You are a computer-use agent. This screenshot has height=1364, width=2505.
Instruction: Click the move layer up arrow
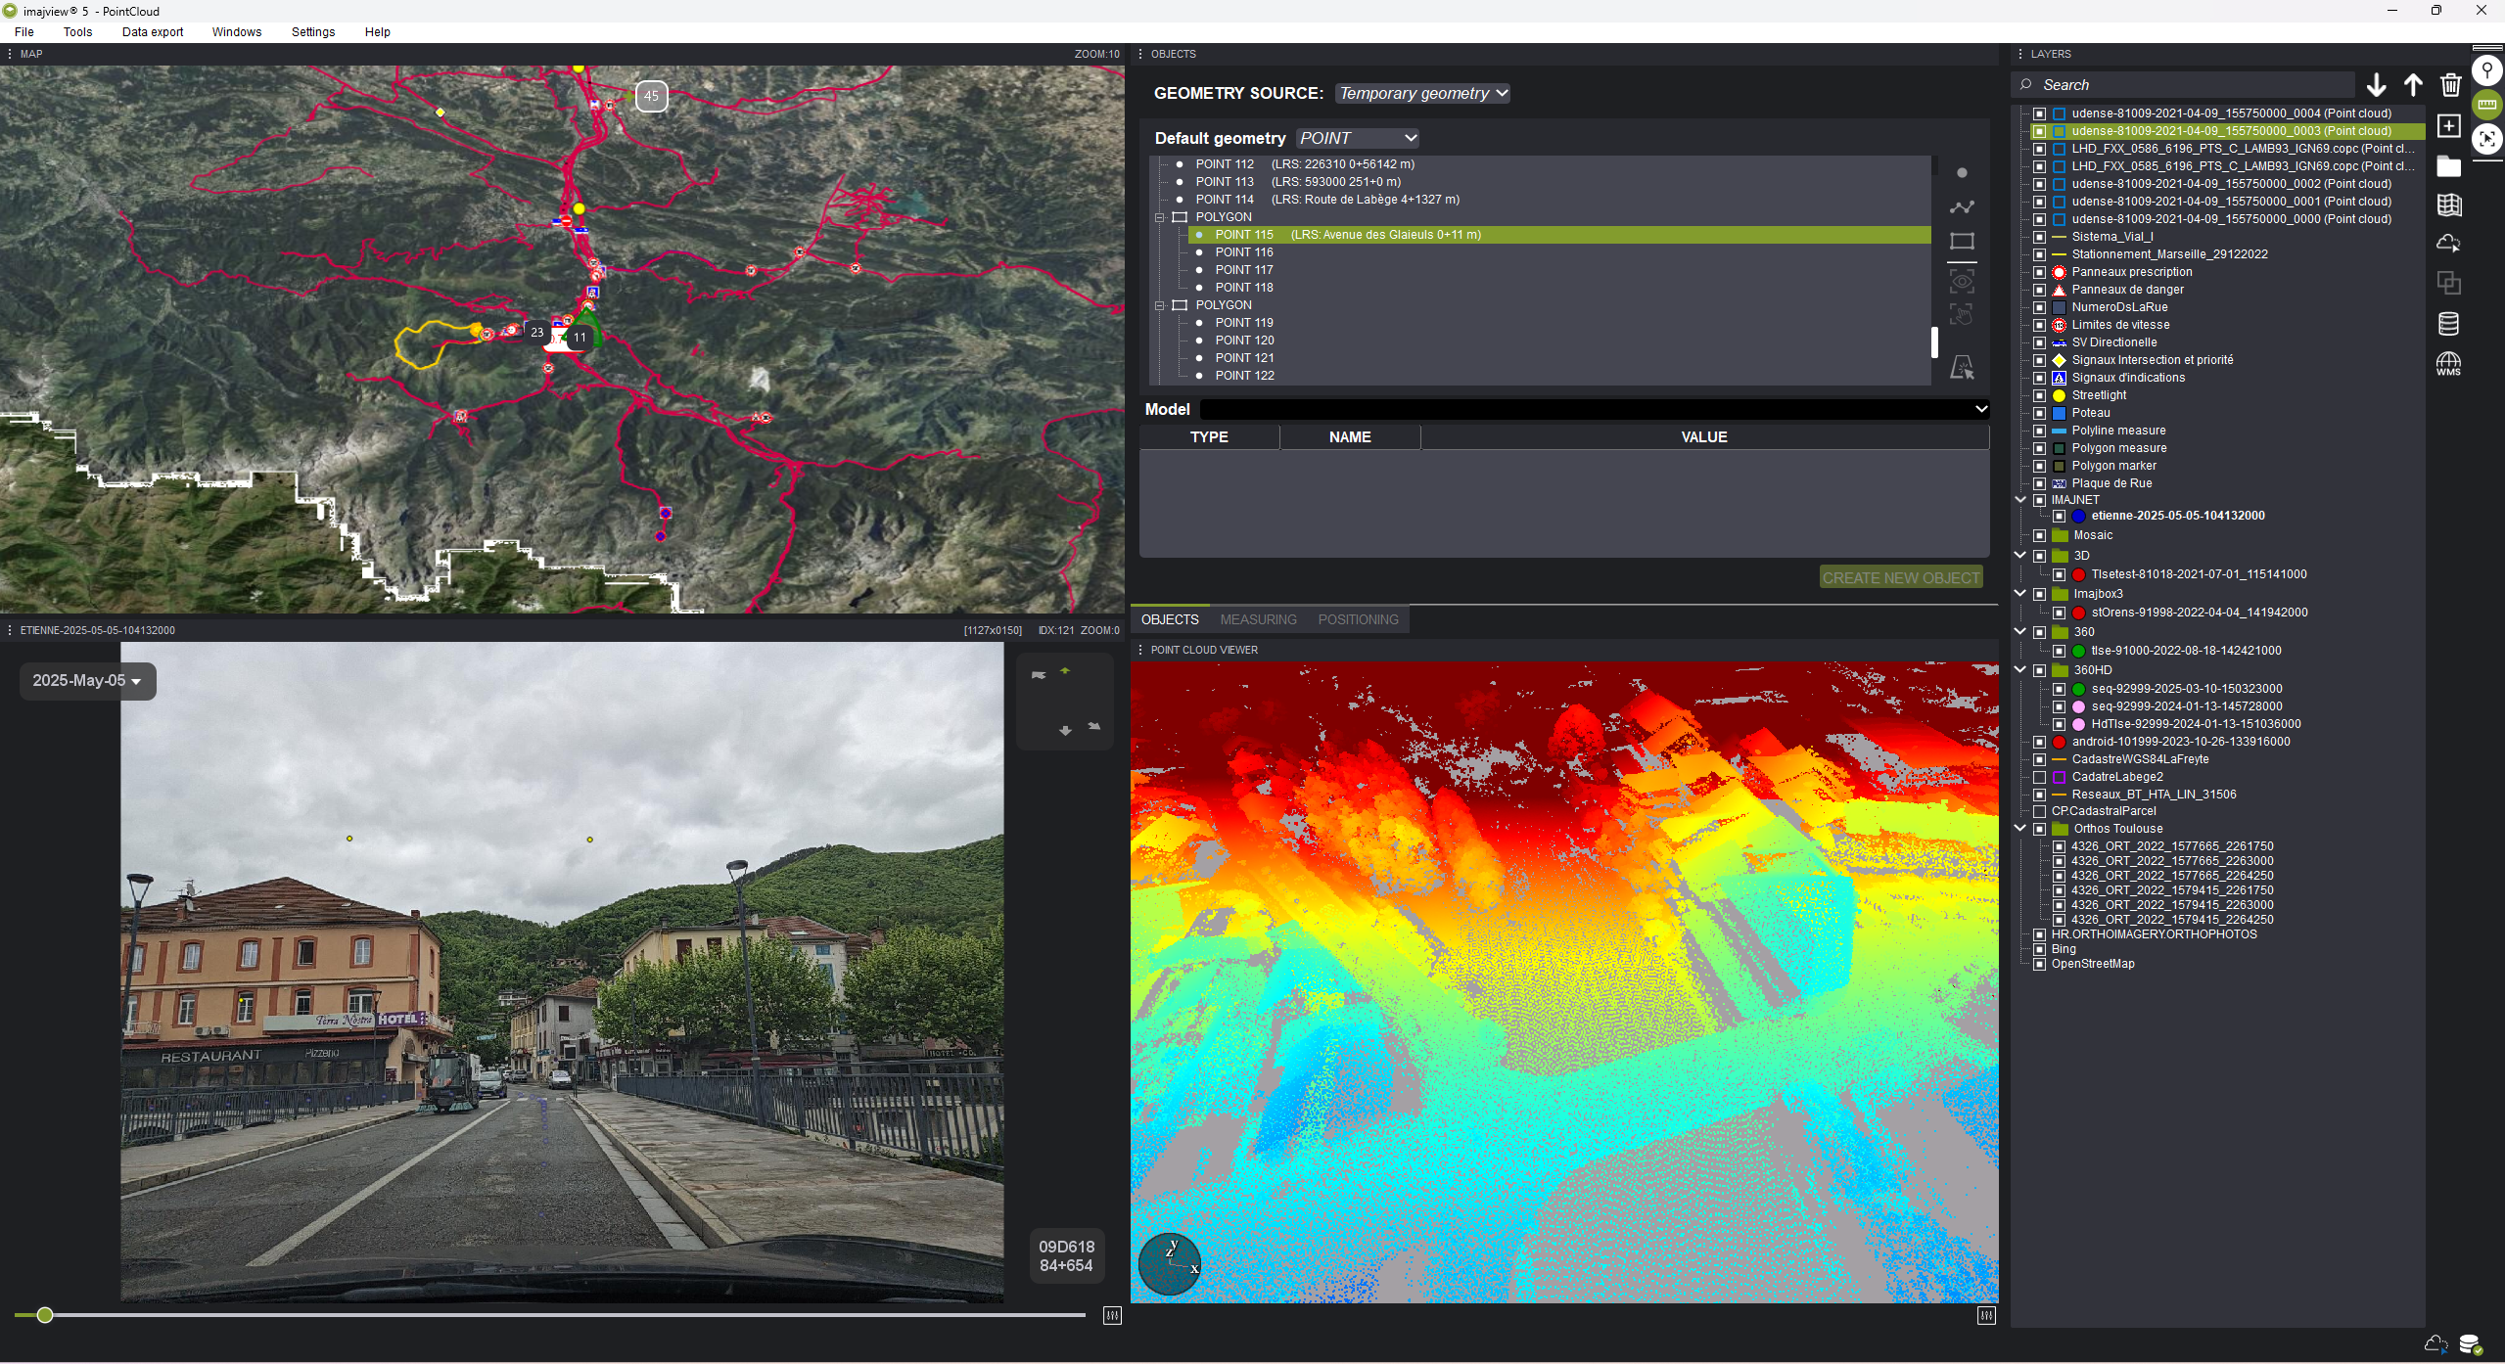(2413, 85)
